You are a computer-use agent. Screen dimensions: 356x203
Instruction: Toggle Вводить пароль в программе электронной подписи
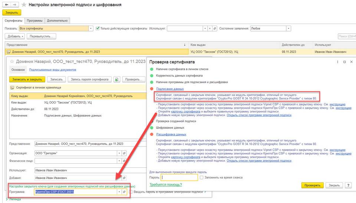131,192
